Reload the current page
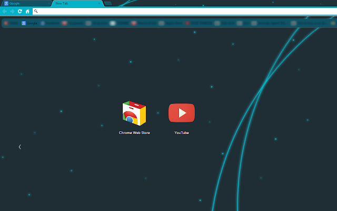 20,11
